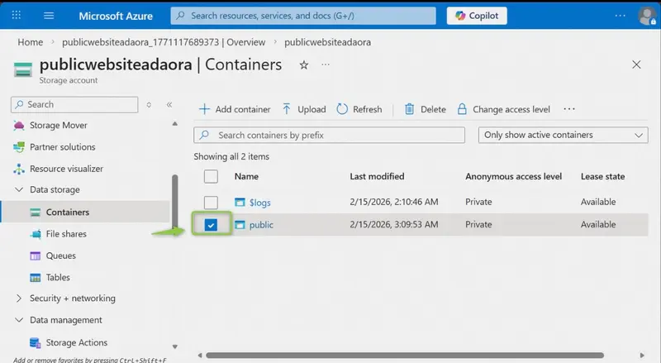Screen dimensions: 661x363
Task: Click the Storage Actions icon
Action: click(x=36, y=342)
